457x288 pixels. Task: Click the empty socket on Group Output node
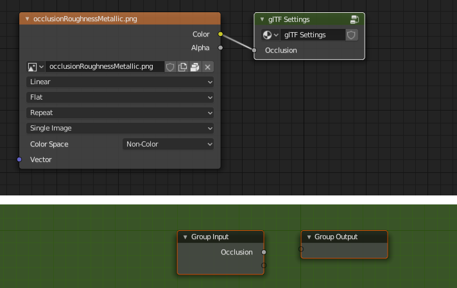tap(301, 249)
